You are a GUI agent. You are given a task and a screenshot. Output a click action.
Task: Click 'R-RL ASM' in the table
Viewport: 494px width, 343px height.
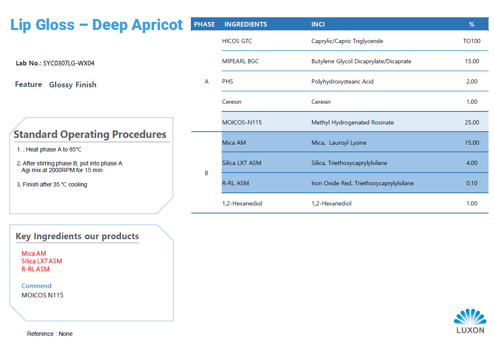point(235,183)
